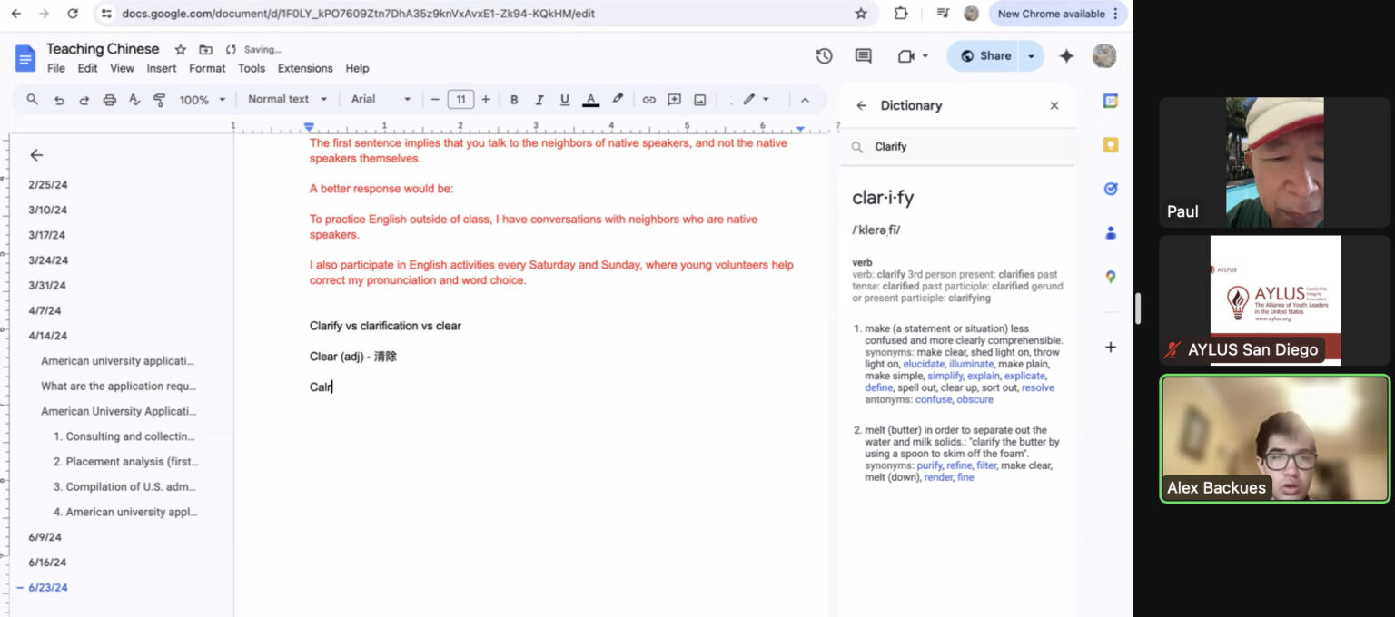Open Contacts in the side panel
The width and height of the screenshot is (1395, 617).
click(x=1110, y=233)
